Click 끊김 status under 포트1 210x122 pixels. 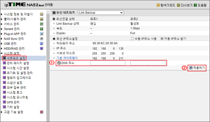[93, 23]
